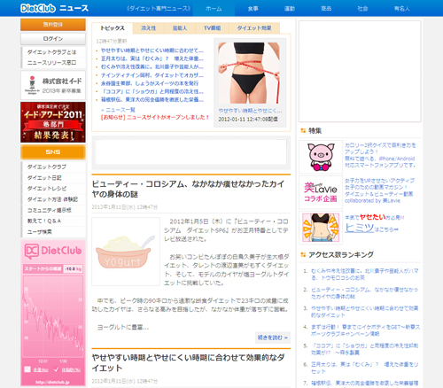
Task: Open topic ナインティナイン岡村、ダイエットで…
Action: (x=152, y=75)
